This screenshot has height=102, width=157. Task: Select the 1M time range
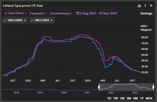pos(122,98)
